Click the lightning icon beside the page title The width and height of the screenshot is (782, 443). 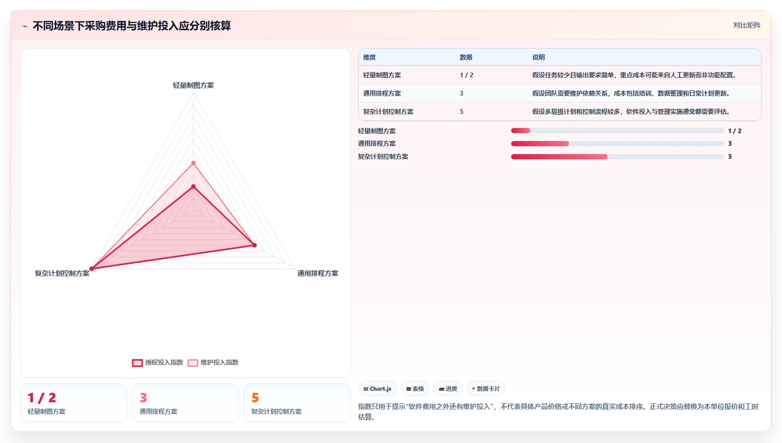[x=25, y=26]
